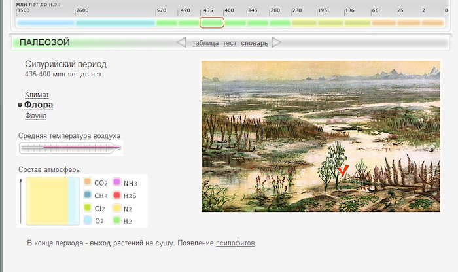
Task: Go to next period with right arrow
Action: pyautogui.click(x=276, y=42)
